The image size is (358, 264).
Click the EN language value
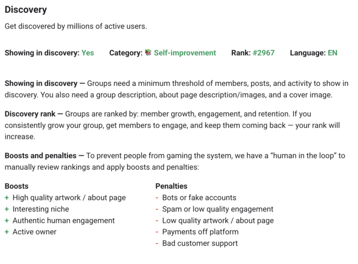click(332, 53)
